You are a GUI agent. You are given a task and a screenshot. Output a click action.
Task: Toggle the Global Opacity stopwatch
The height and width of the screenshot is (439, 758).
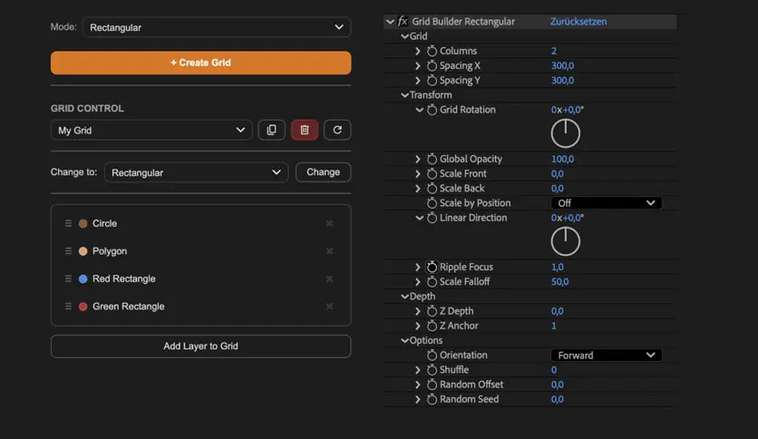432,159
